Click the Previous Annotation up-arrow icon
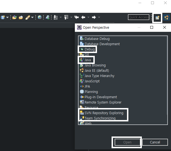The height and width of the screenshot is (151, 171). 66,17
